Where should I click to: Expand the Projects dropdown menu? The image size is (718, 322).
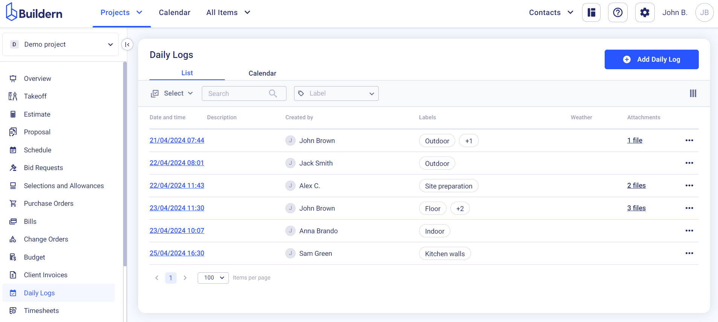pyautogui.click(x=121, y=12)
